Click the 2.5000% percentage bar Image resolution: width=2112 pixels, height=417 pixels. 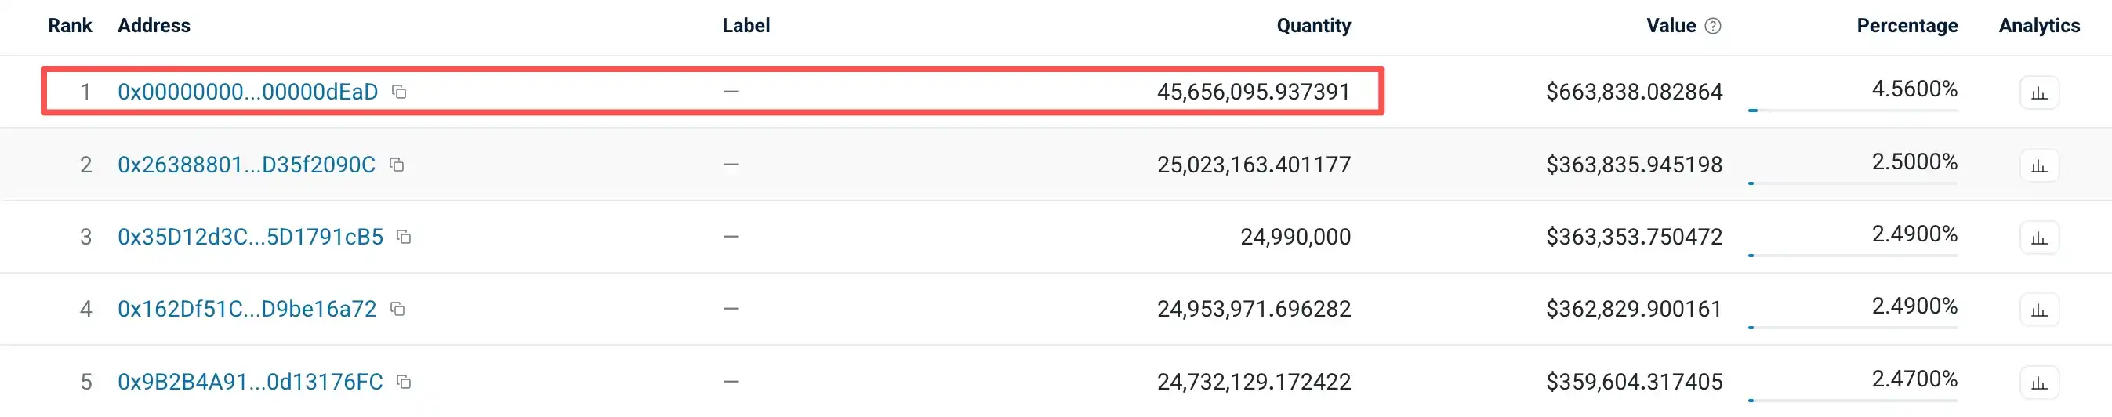pos(1853,183)
